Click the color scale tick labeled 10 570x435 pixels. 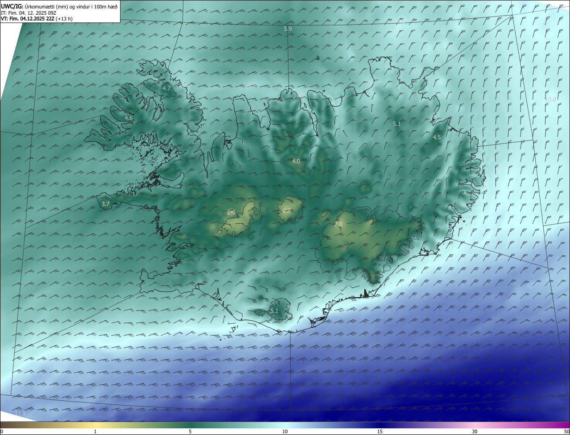point(285,431)
